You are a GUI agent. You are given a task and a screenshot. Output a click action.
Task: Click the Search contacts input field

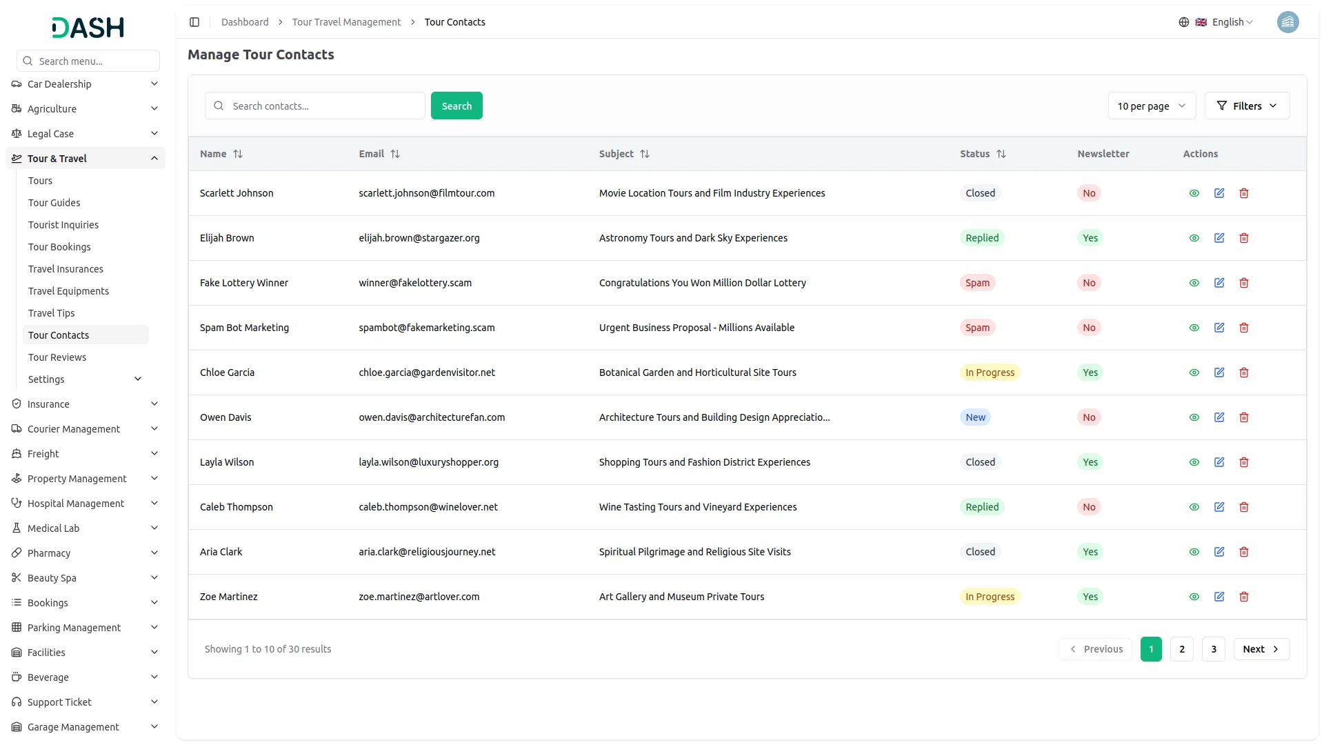pos(324,106)
